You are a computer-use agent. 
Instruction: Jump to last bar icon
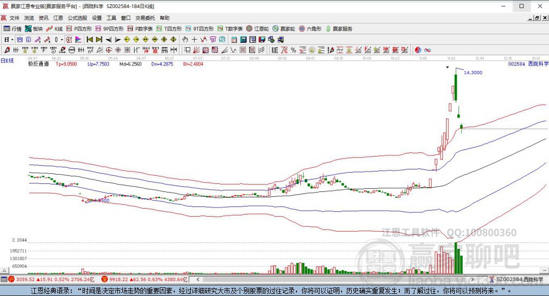(x=99, y=40)
